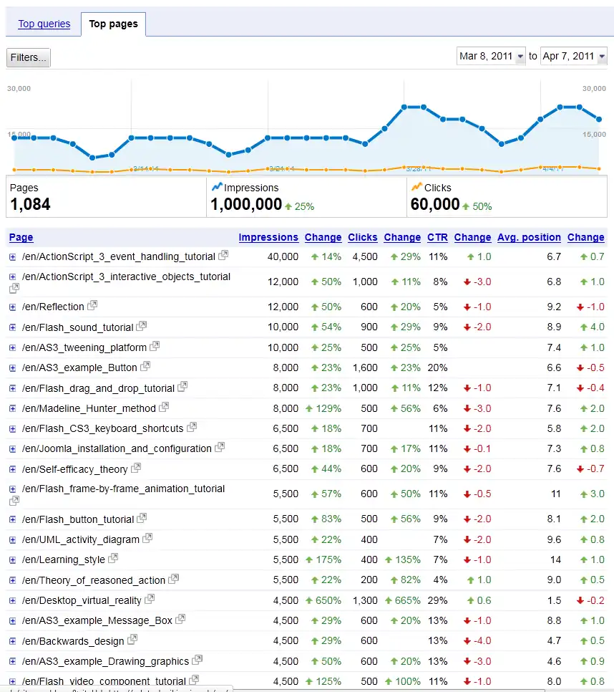Image resolution: width=614 pixels, height=692 pixels.
Task: Open external link icon beside /en/Self-efficacy_theory
Action: [136, 468]
